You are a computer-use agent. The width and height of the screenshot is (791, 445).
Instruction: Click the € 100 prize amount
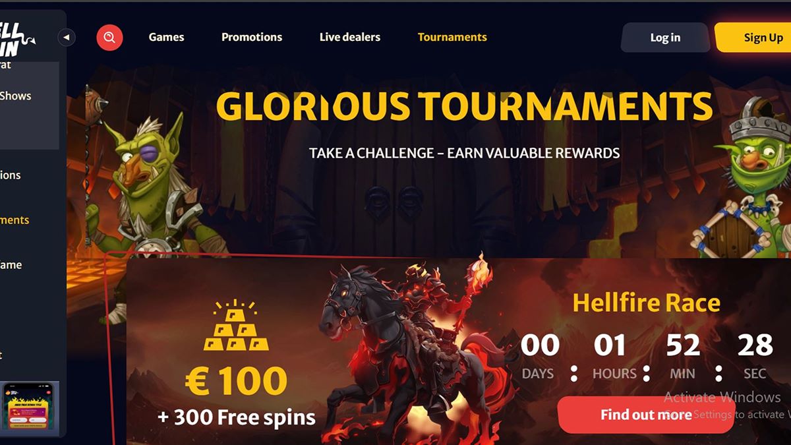click(x=236, y=381)
